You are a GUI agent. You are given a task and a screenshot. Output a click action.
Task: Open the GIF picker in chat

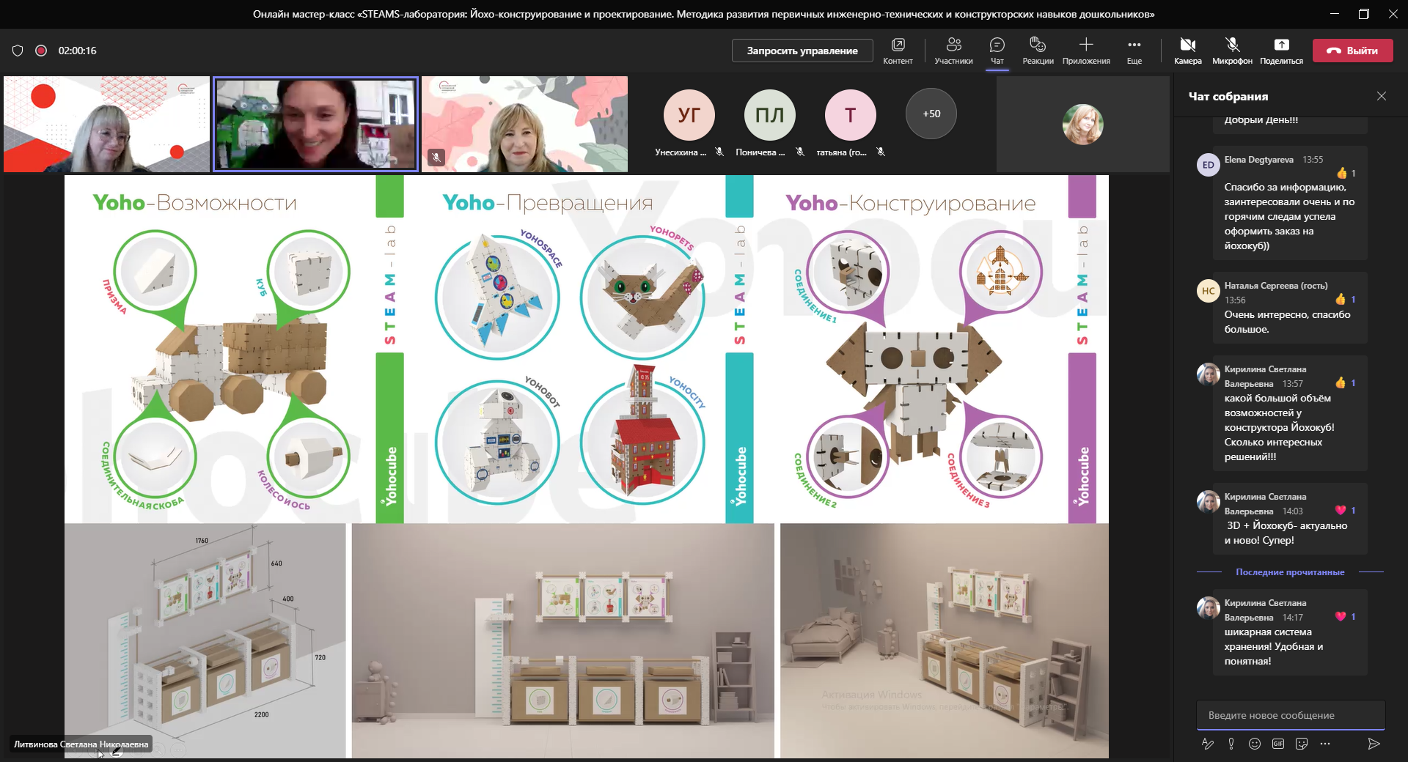pyautogui.click(x=1278, y=744)
